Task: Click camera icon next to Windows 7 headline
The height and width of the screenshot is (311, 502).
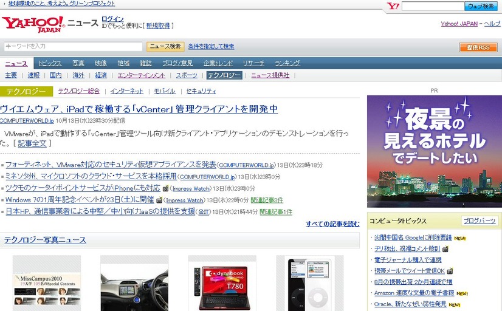Action: pyautogui.click(x=159, y=200)
